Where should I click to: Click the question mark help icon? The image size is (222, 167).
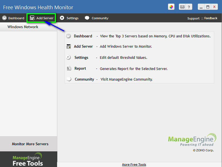189,7
